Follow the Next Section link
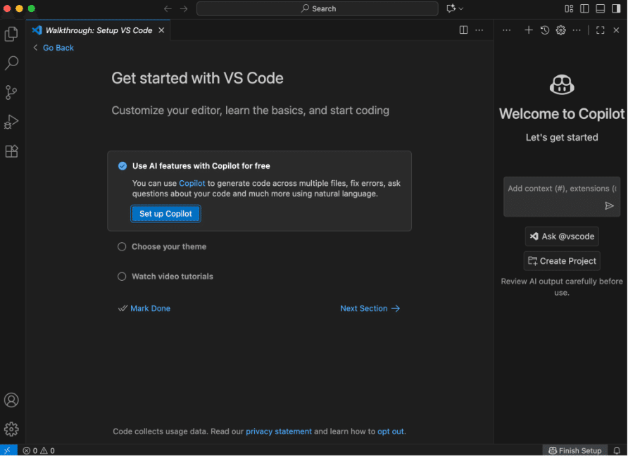 point(370,308)
